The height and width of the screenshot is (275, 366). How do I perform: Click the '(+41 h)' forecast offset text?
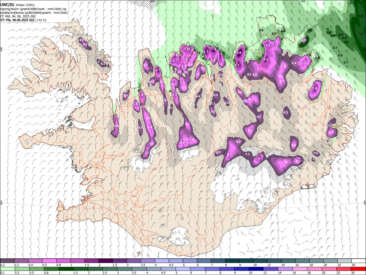(41, 20)
